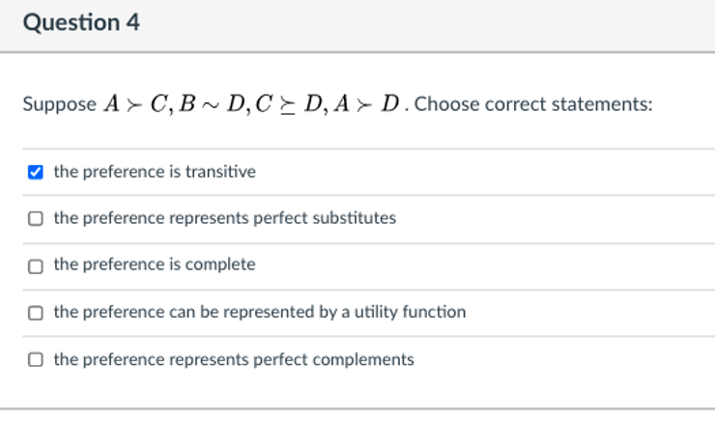Click the 'Question 4' heading

point(81,22)
